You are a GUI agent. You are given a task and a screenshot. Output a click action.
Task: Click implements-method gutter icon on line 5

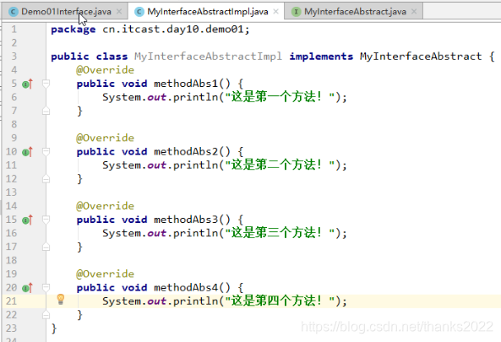click(27, 84)
